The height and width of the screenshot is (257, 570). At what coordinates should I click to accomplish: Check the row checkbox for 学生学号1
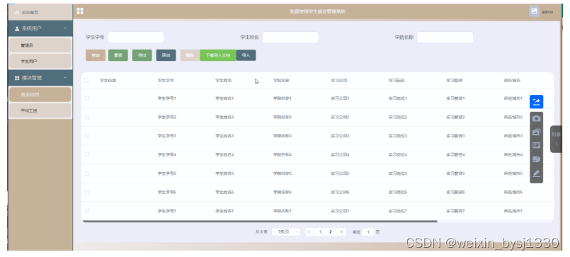point(87,98)
